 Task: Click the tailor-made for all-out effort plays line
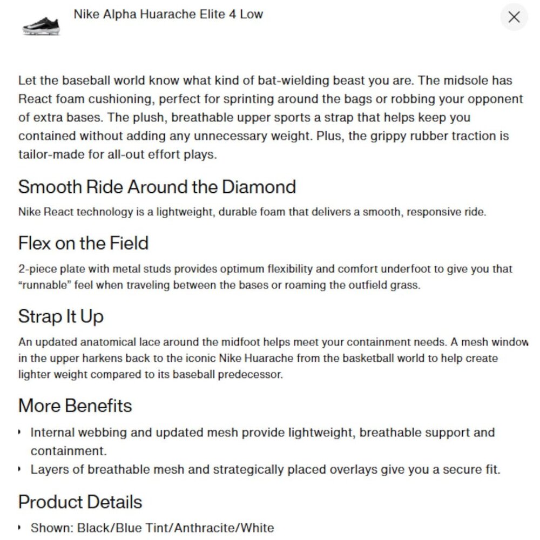(x=118, y=154)
